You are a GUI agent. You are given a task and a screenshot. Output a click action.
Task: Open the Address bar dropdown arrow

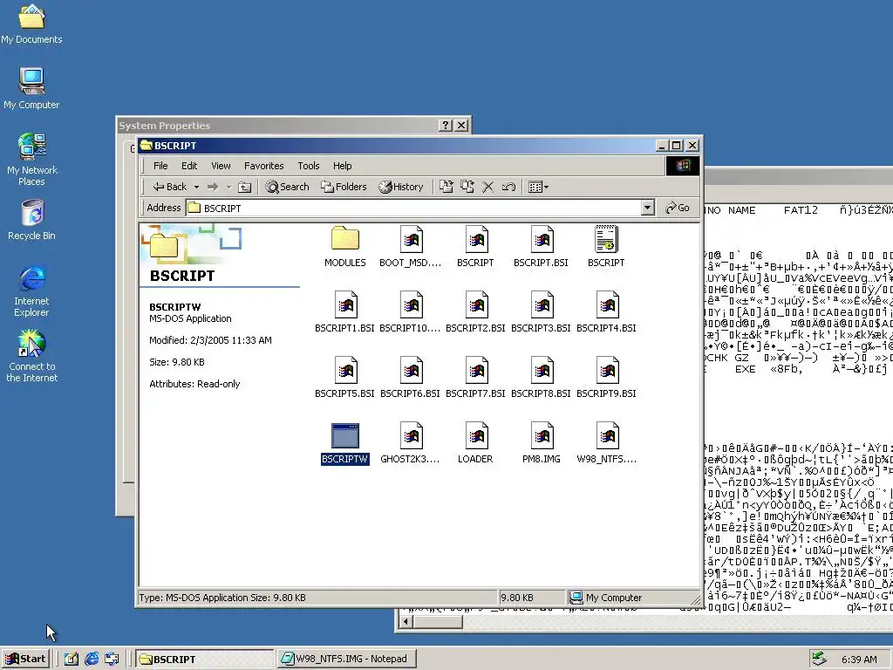click(x=648, y=208)
